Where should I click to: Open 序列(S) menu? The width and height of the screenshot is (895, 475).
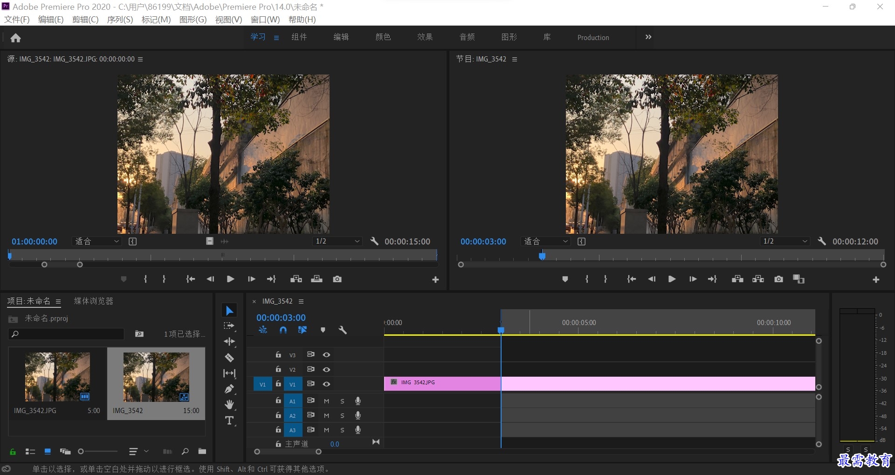[120, 20]
